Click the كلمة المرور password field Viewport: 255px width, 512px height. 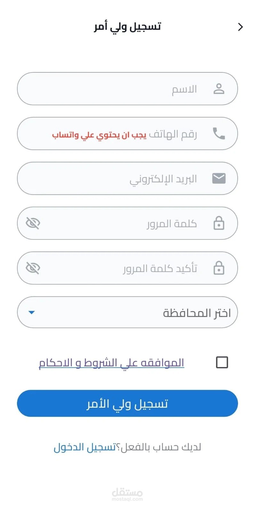tap(127, 223)
